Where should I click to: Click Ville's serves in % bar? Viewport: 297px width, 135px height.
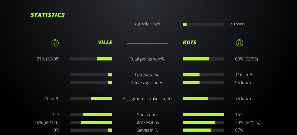coord(91,130)
